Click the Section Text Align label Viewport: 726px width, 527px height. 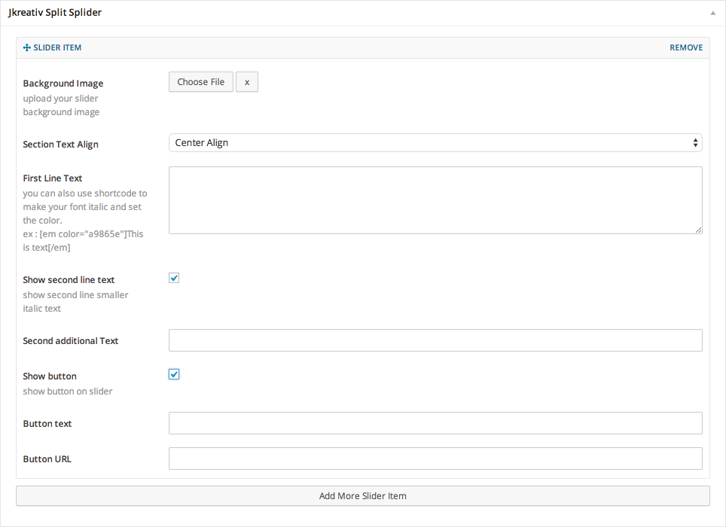pyautogui.click(x=60, y=145)
